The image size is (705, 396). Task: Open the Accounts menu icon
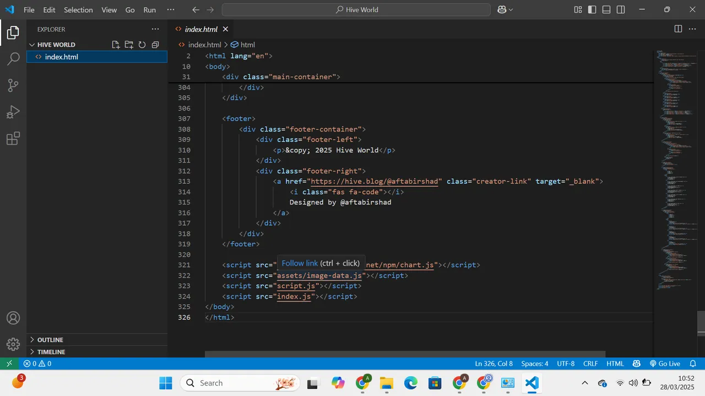[13, 318]
